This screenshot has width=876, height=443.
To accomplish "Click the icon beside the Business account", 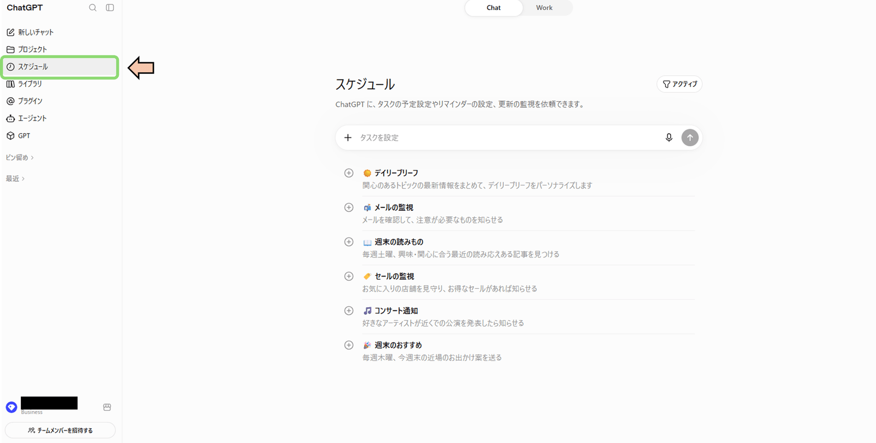I will point(107,407).
